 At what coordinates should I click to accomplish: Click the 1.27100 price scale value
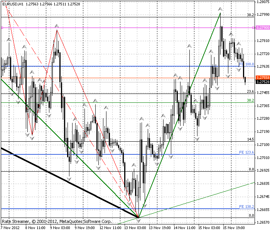pos(263,144)
